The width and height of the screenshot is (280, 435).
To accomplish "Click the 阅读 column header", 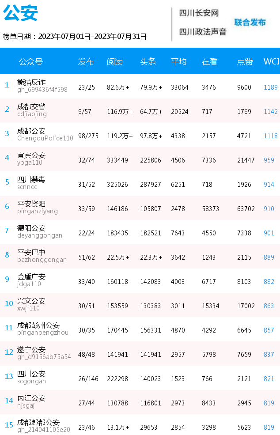I will point(115,61).
